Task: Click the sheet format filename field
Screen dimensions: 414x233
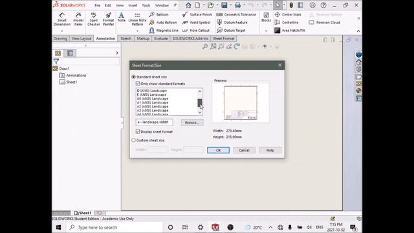Action: [x=155, y=122]
